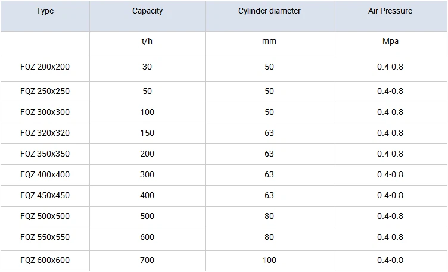Click the Air Pressure column header
Screen dimensions: 448x272
pyautogui.click(x=390, y=11)
